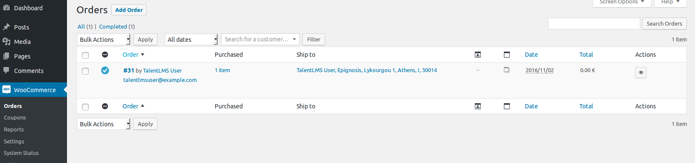Screen dimensions: 695x163
Task: Click the status column icon in table header
Action: (105, 55)
